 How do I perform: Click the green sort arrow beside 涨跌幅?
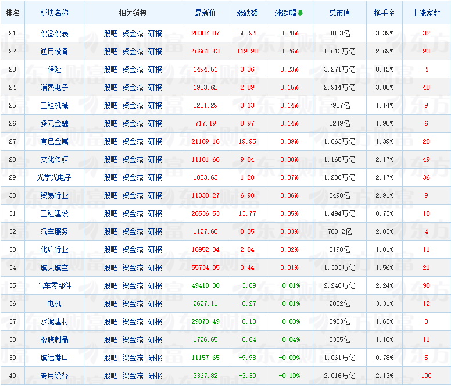click(x=300, y=13)
